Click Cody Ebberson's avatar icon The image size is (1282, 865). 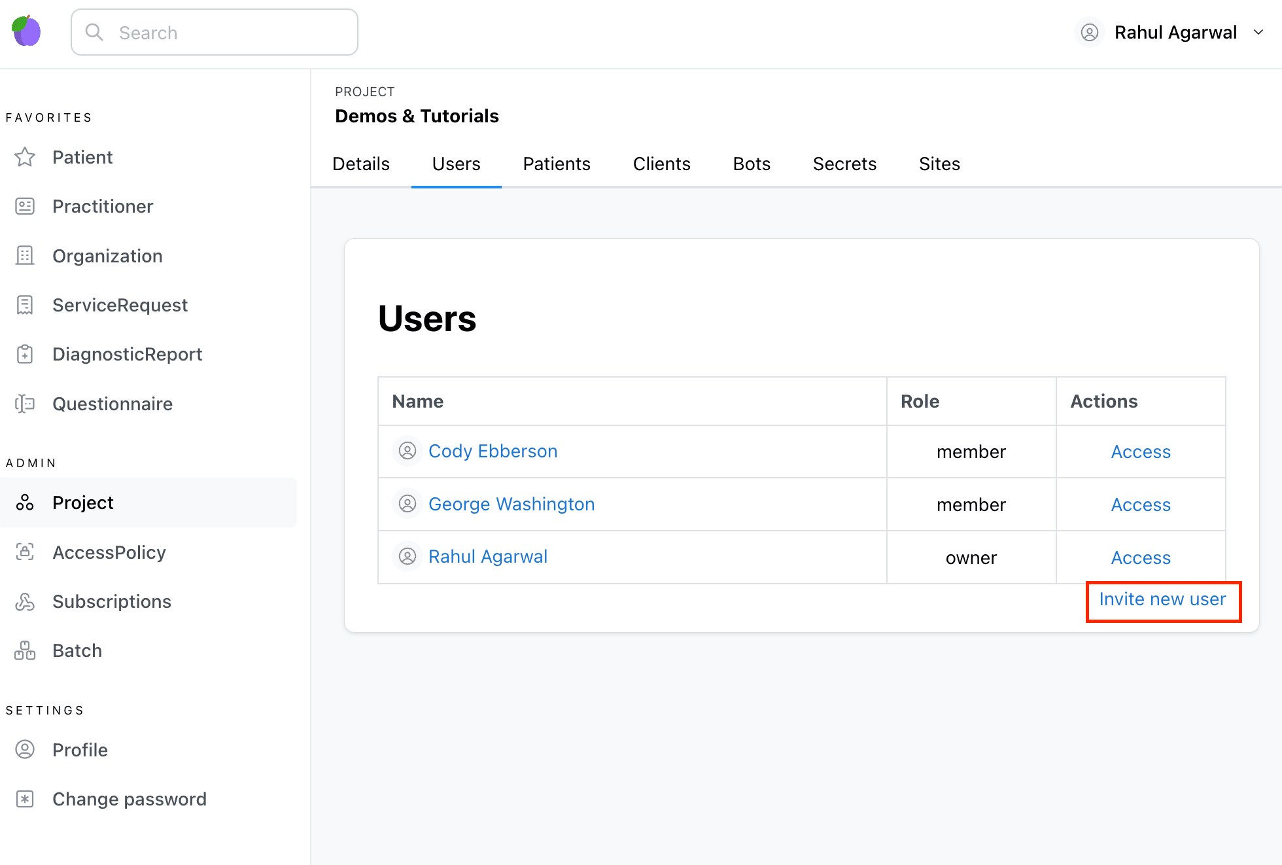[407, 451]
